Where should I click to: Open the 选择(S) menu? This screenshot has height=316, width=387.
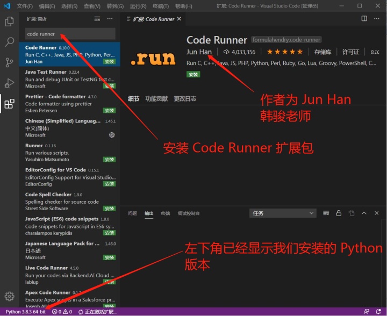[x=69, y=6]
